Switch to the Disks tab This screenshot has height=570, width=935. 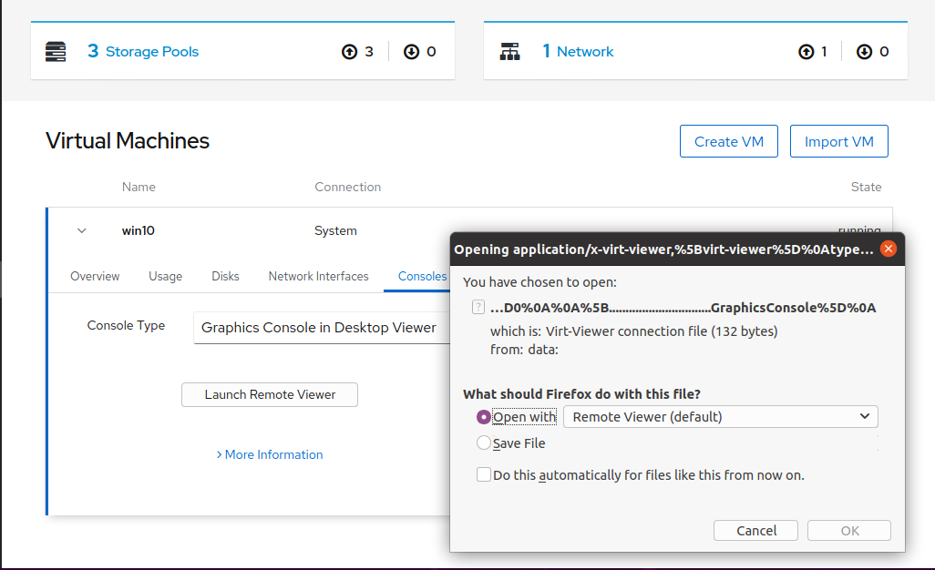pyautogui.click(x=224, y=276)
